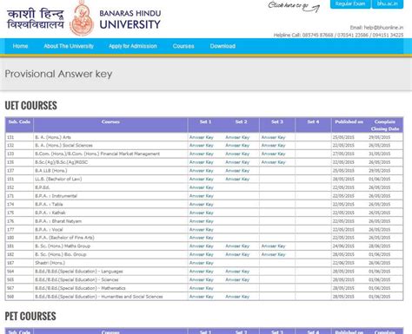This screenshot has width=412, height=334.
Task: Open Set 1 Answer Key for B.F.A. Fine Arts
Action: click(x=202, y=238)
